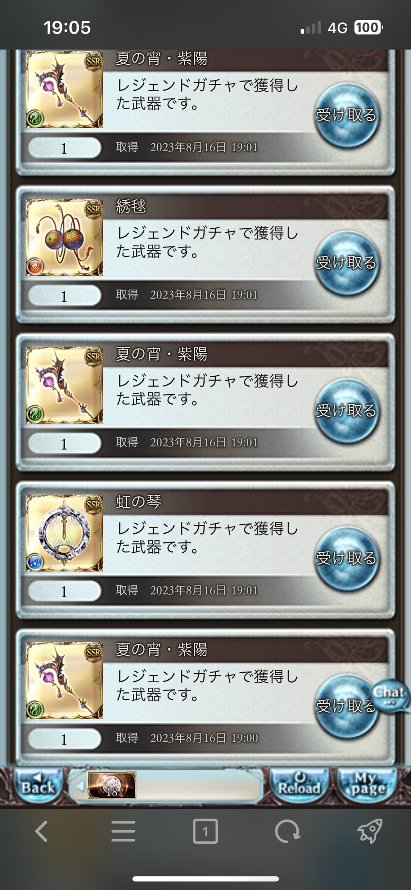Expand footer shortcut bar with left arrow
Screen dimensions: 411x890
(79, 786)
